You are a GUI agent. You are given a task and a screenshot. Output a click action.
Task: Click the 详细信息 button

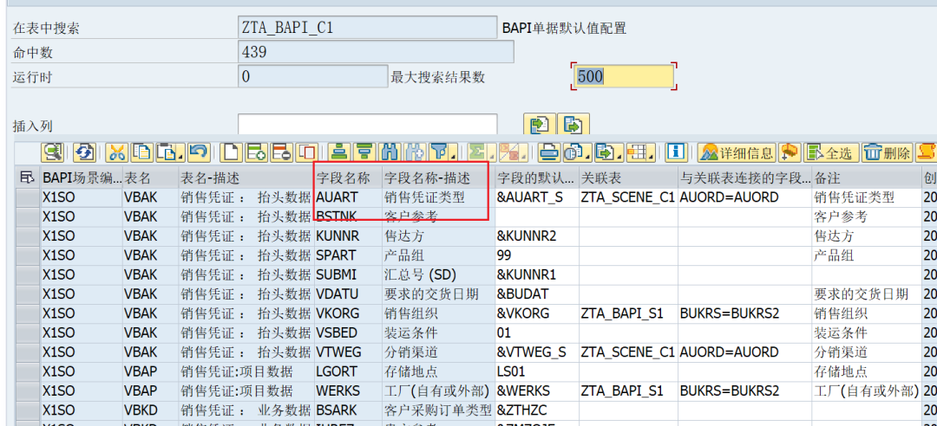(x=737, y=152)
